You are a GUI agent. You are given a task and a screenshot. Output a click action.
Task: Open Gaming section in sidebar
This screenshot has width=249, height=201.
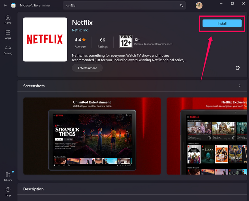(x=8, y=50)
